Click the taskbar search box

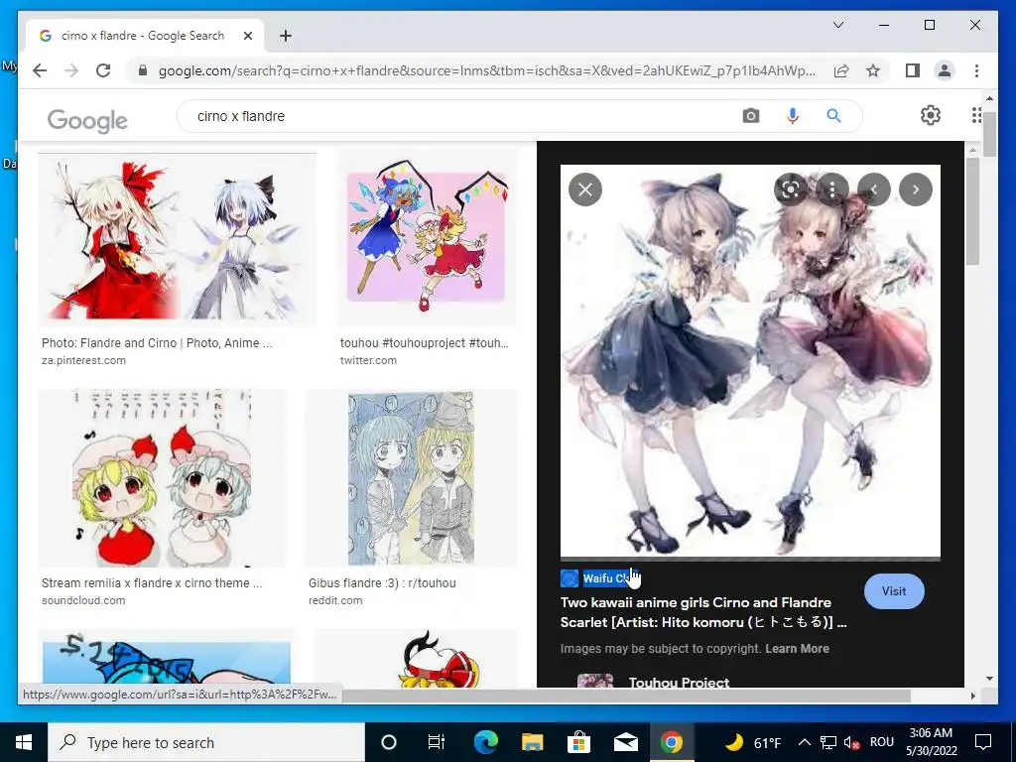click(x=206, y=742)
